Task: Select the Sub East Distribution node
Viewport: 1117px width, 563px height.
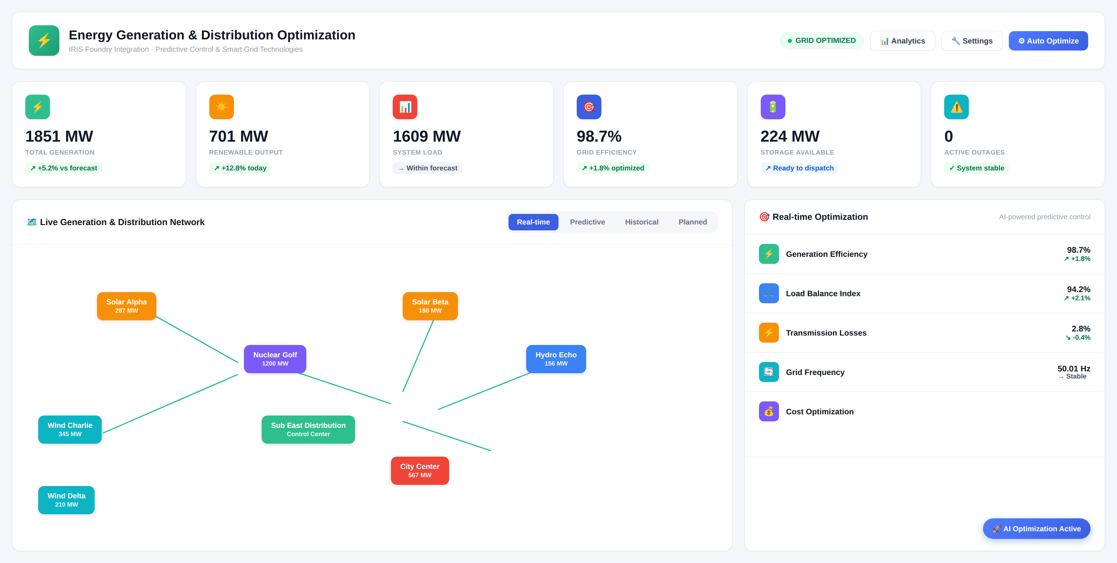Action: [x=308, y=430]
